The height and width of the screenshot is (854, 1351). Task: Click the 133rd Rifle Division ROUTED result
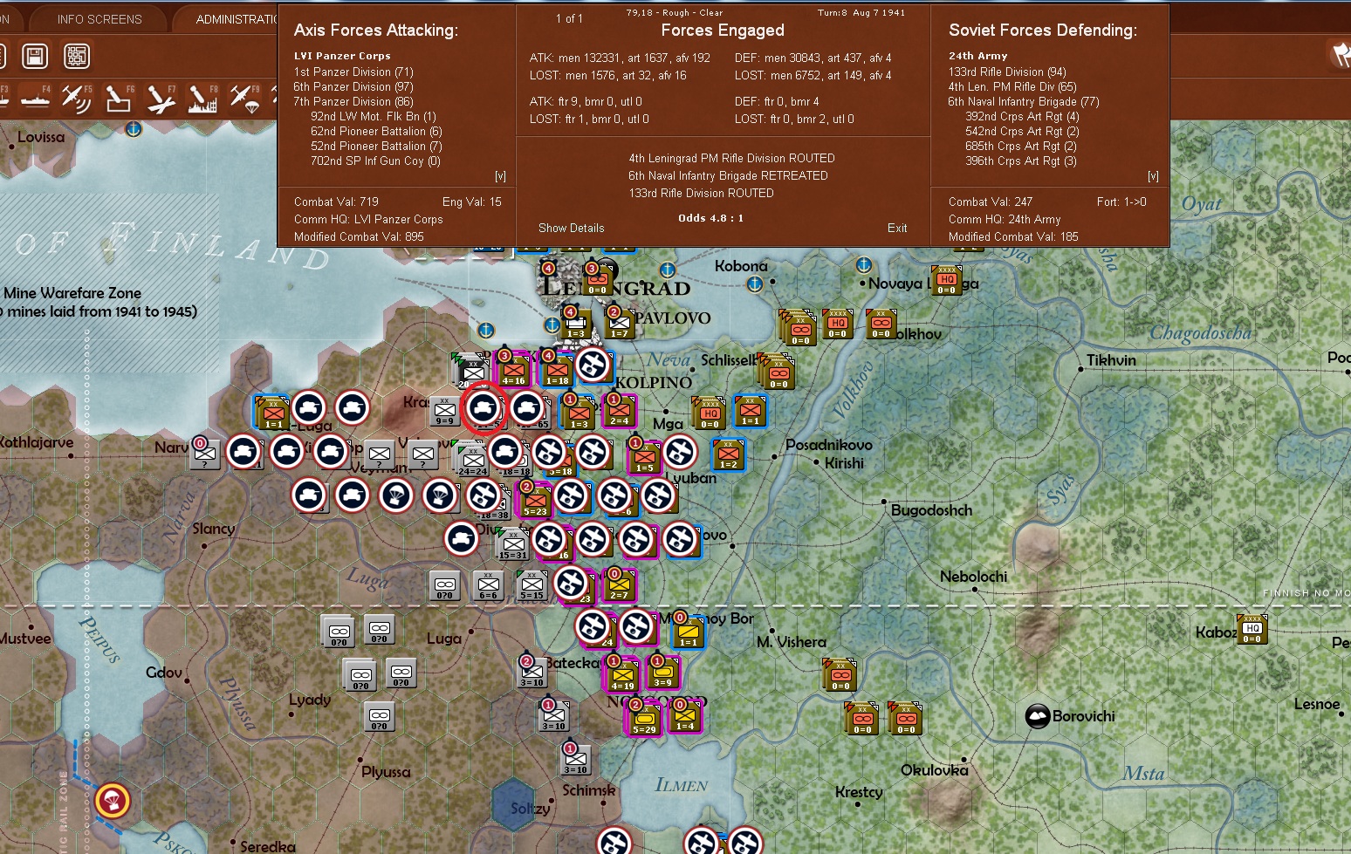[x=701, y=194]
